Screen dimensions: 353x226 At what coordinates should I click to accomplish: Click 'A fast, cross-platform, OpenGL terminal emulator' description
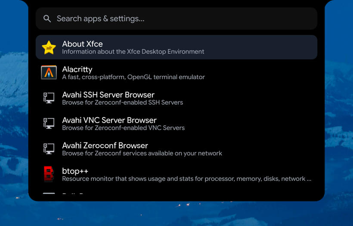click(x=133, y=77)
